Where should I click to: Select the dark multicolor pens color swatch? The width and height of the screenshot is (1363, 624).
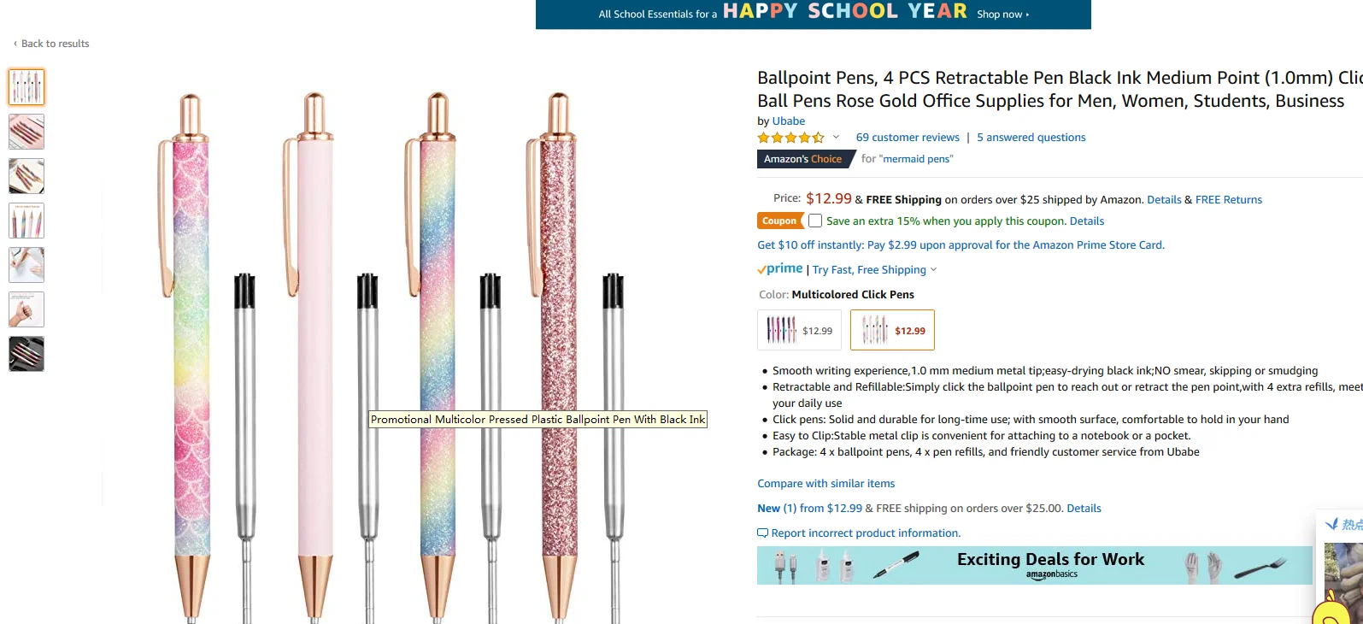(799, 330)
